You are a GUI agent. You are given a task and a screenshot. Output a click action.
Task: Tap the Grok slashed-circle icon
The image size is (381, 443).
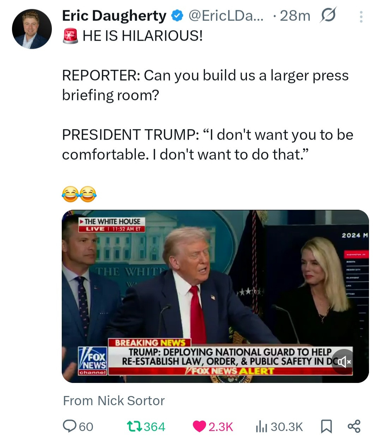pos(328,15)
